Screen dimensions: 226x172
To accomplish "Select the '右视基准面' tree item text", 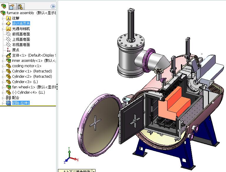I will pyautogui.click(x=21, y=45).
